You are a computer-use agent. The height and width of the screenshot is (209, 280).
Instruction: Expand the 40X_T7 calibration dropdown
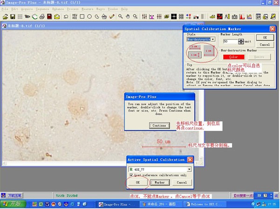pyautogui.click(x=189, y=169)
